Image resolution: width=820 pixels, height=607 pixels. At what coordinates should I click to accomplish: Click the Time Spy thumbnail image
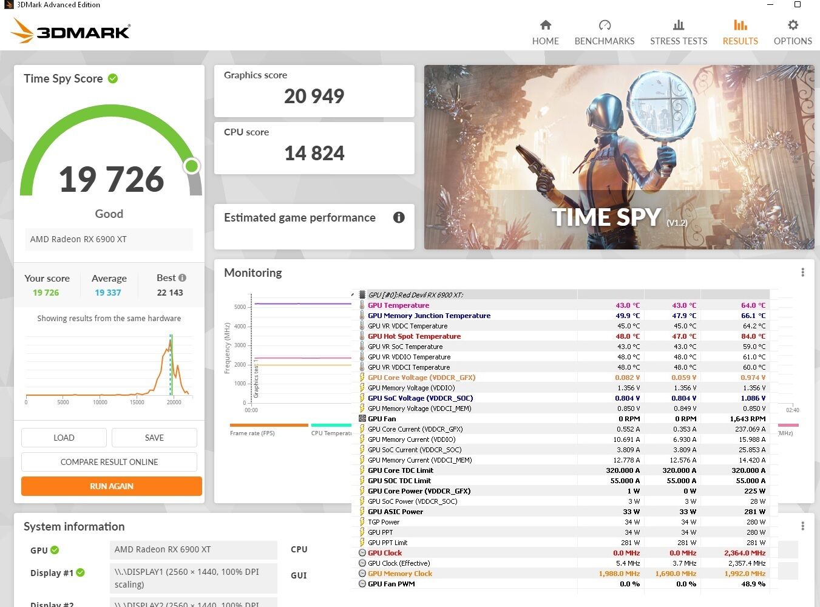[619, 157]
